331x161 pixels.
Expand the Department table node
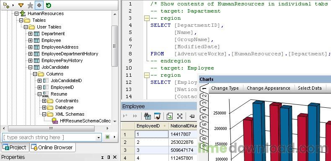tap(31, 34)
